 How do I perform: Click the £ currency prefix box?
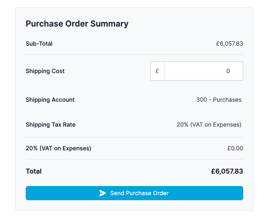pos(157,71)
